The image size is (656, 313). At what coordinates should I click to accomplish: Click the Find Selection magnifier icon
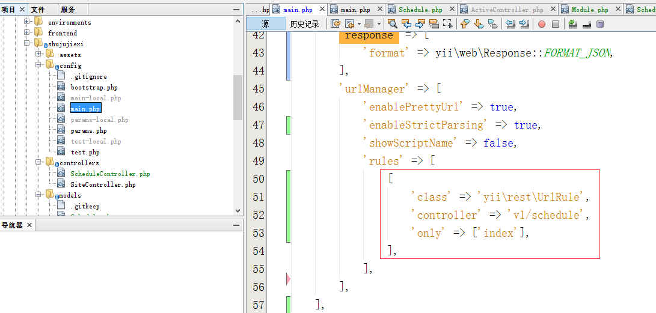[x=393, y=24]
